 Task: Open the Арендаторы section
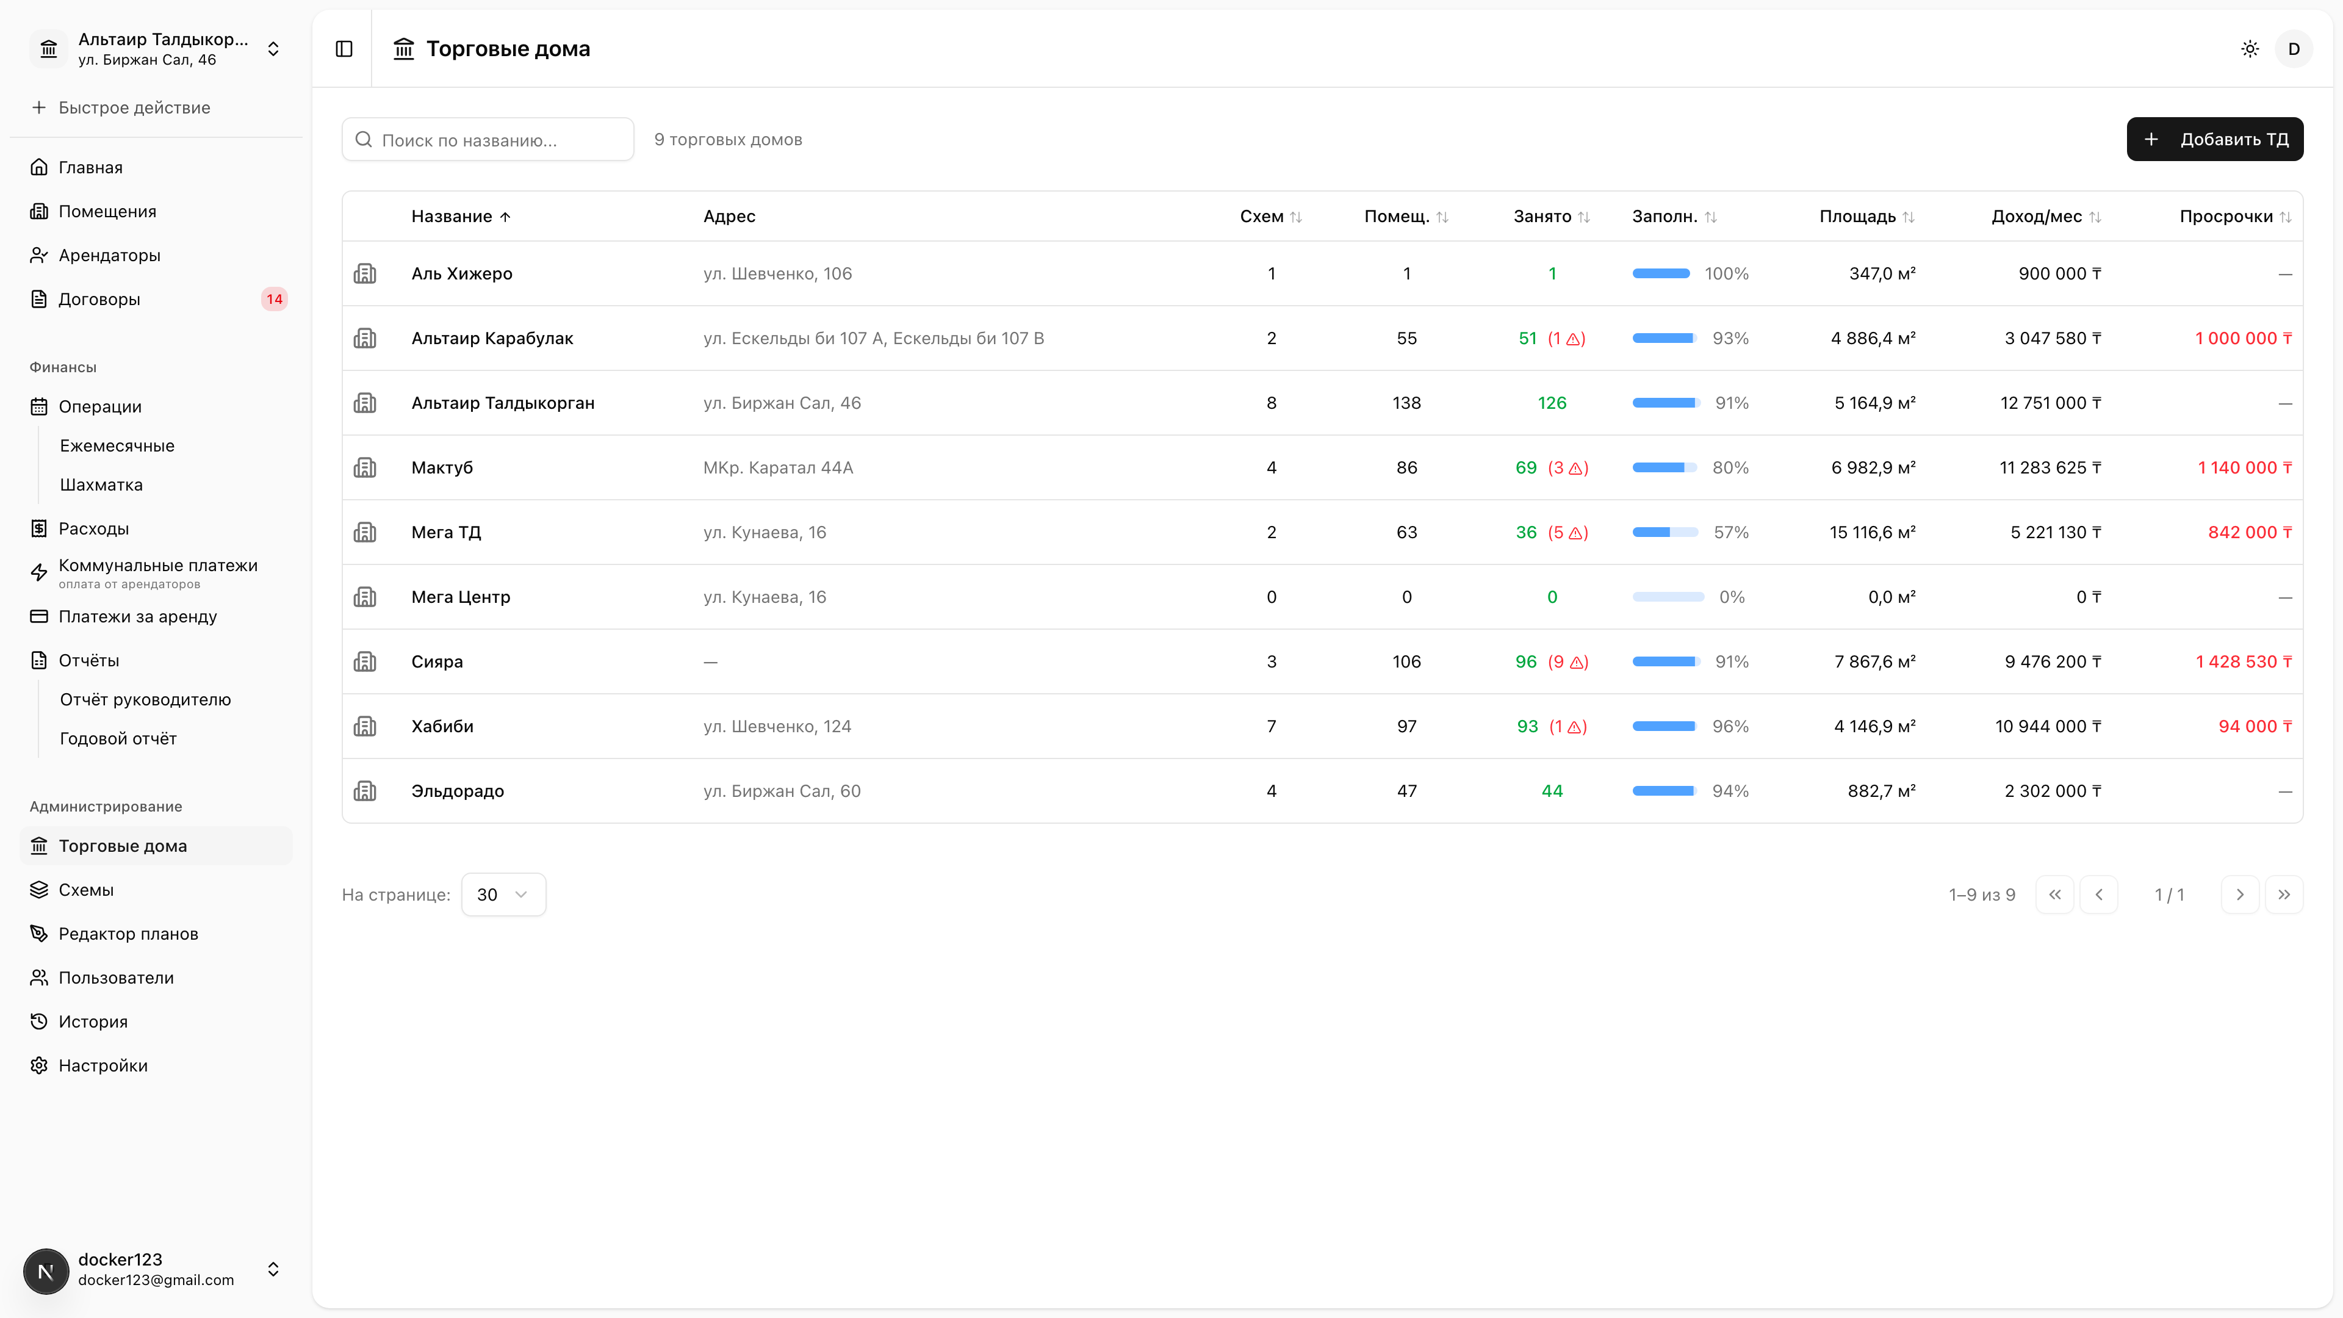156,256
